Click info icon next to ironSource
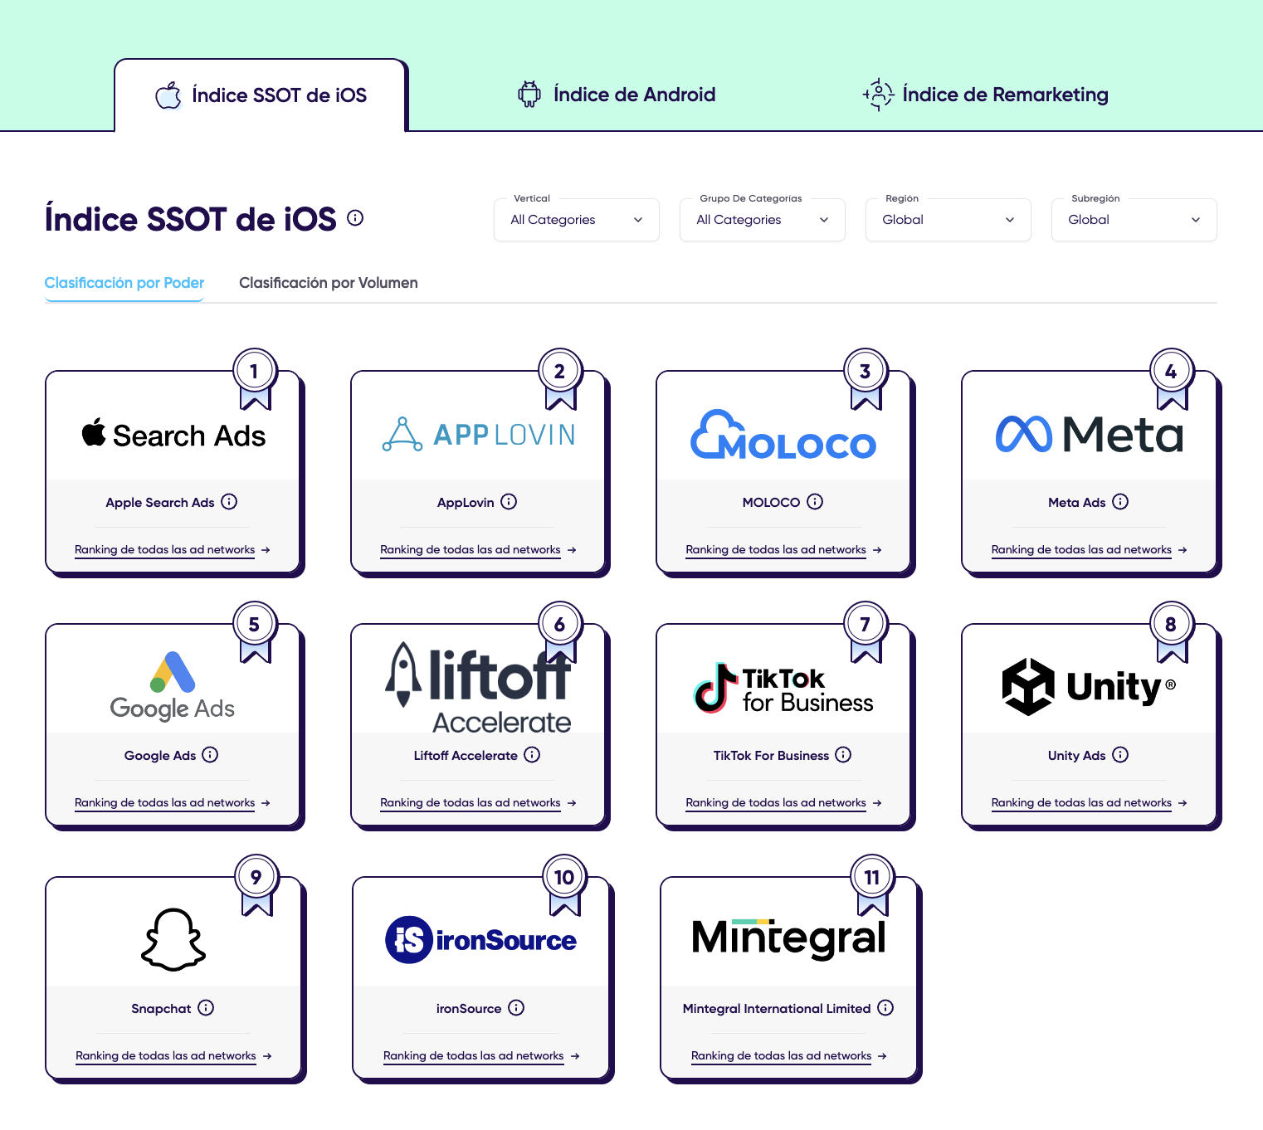 tap(517, 1008)
